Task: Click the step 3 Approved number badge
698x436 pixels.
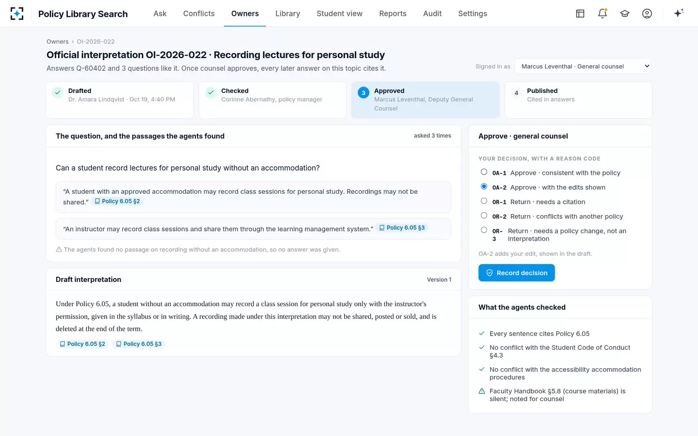Action: [364, 93]
